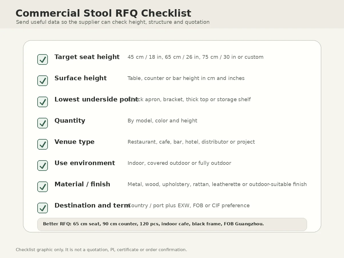Click the 'Destination and term' label

coord(92,206)
